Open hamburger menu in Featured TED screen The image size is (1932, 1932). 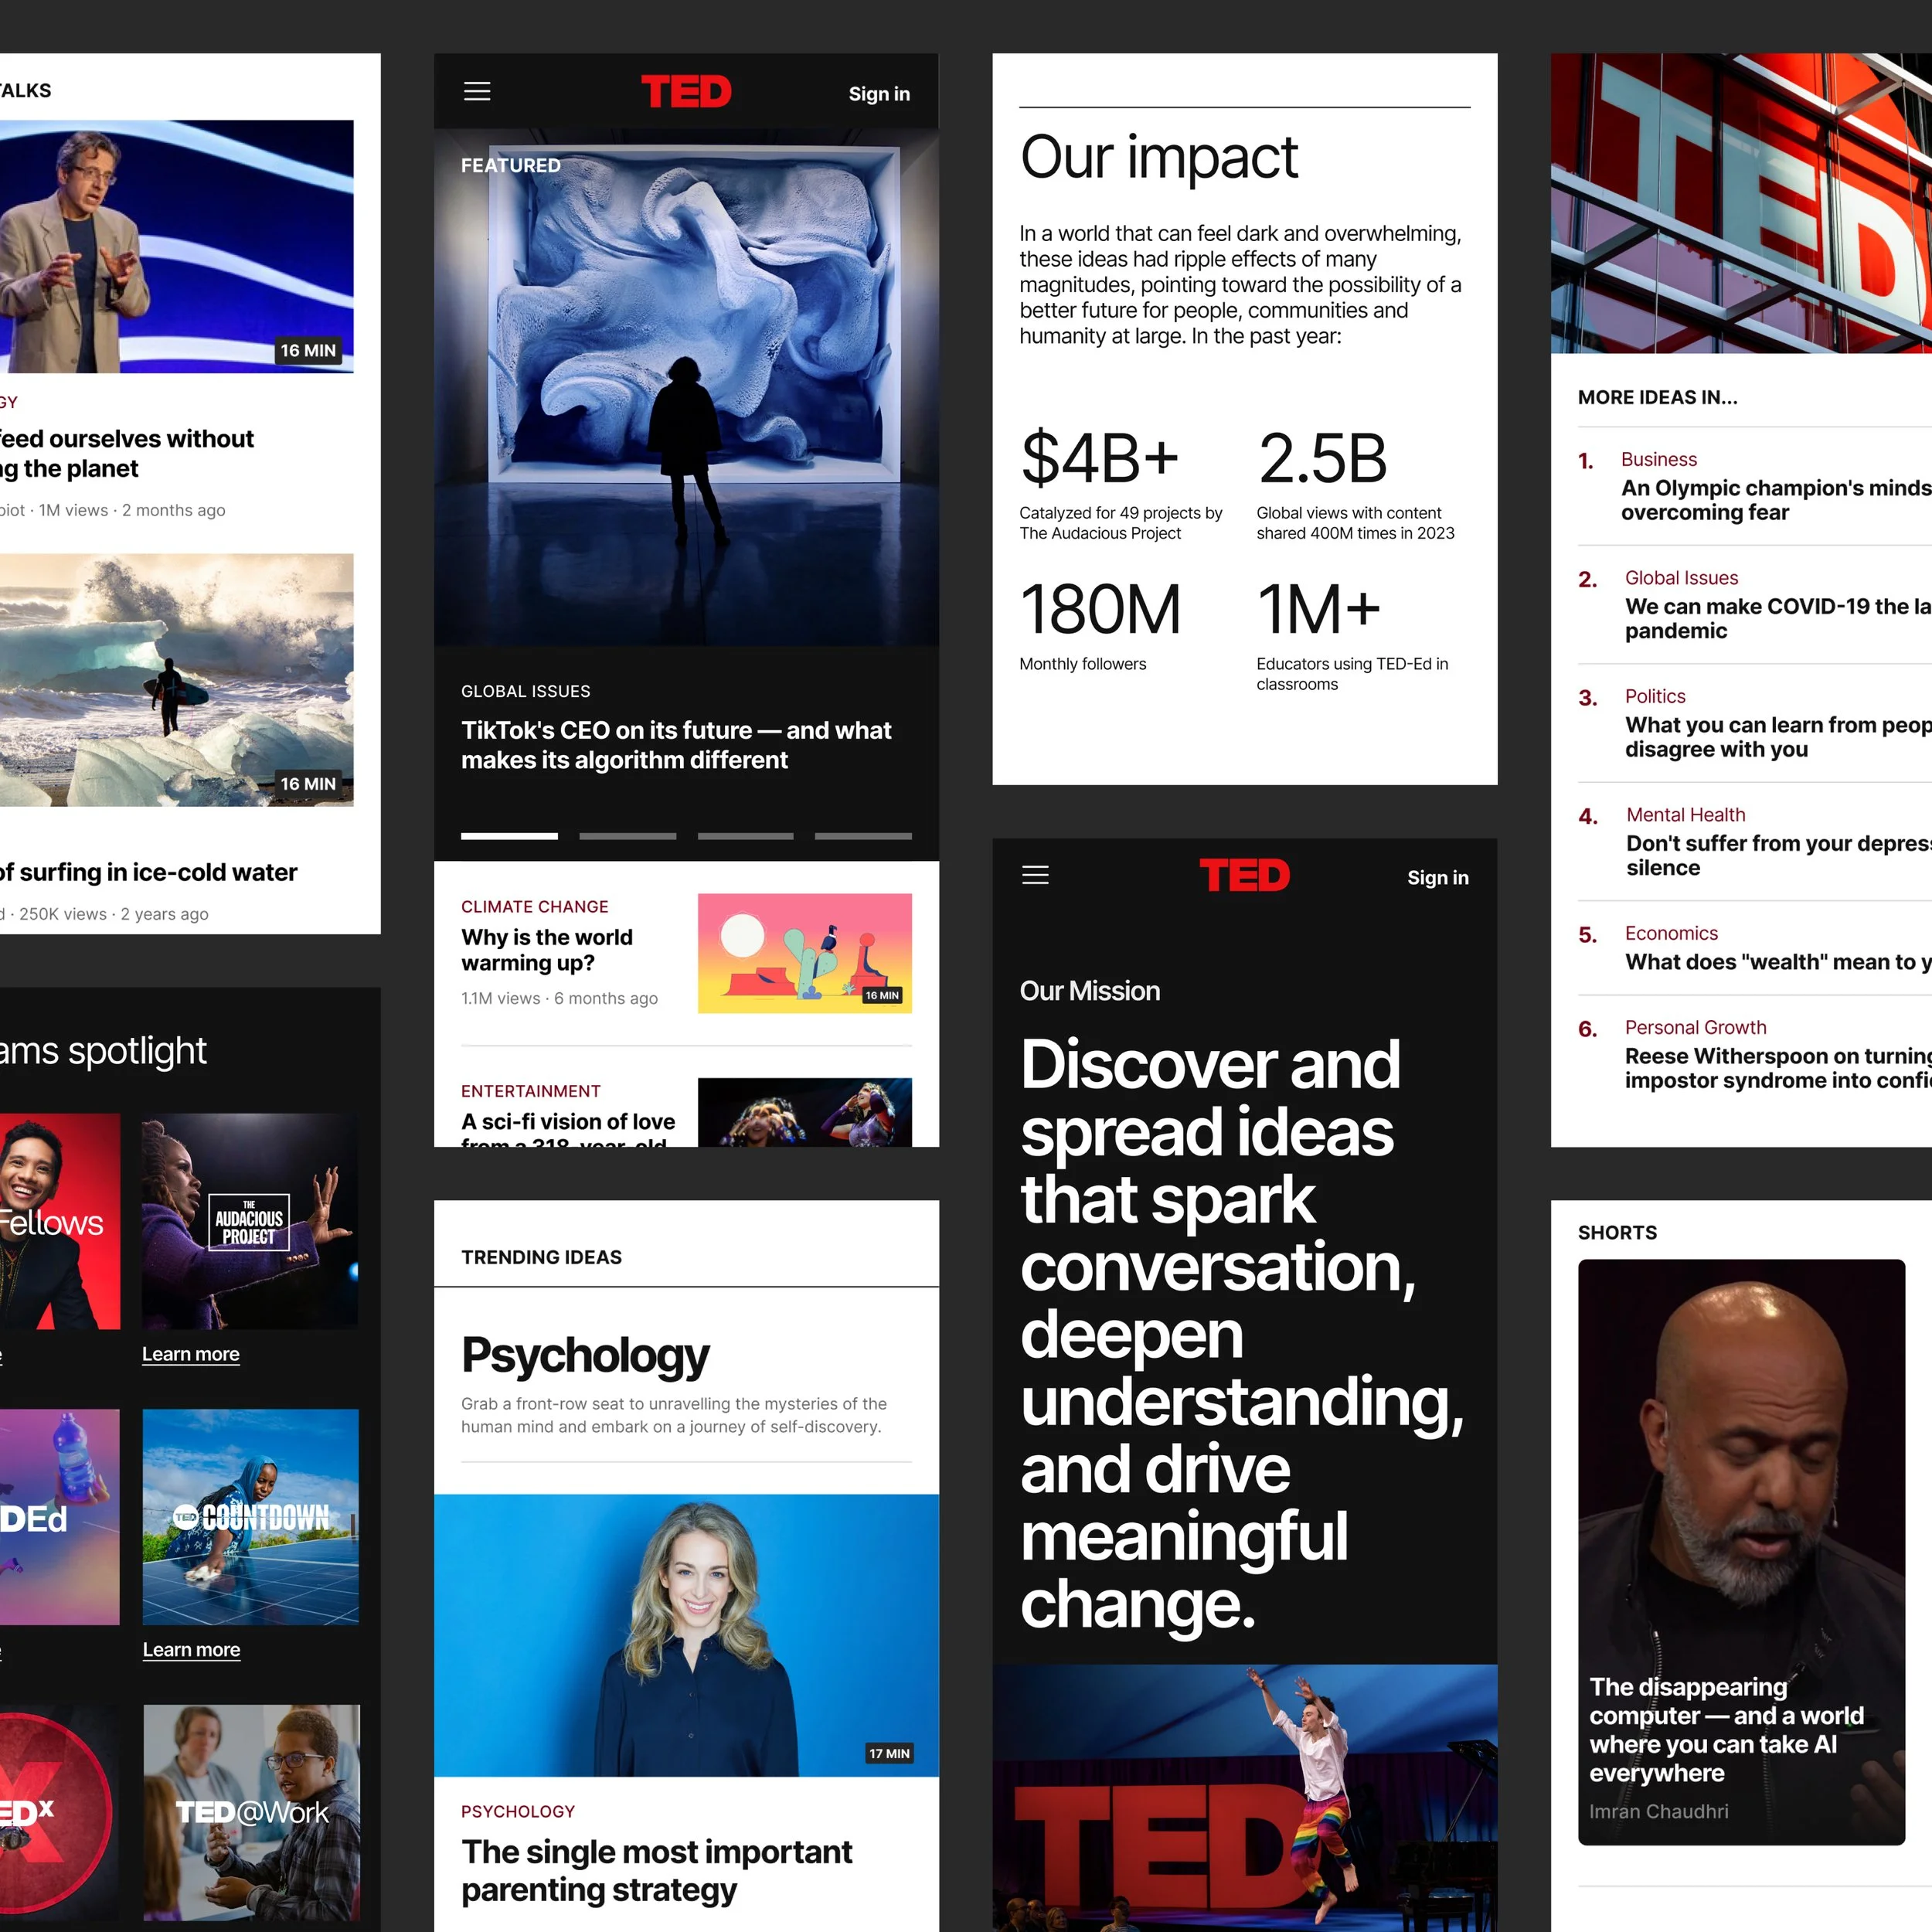pos(477,92)
